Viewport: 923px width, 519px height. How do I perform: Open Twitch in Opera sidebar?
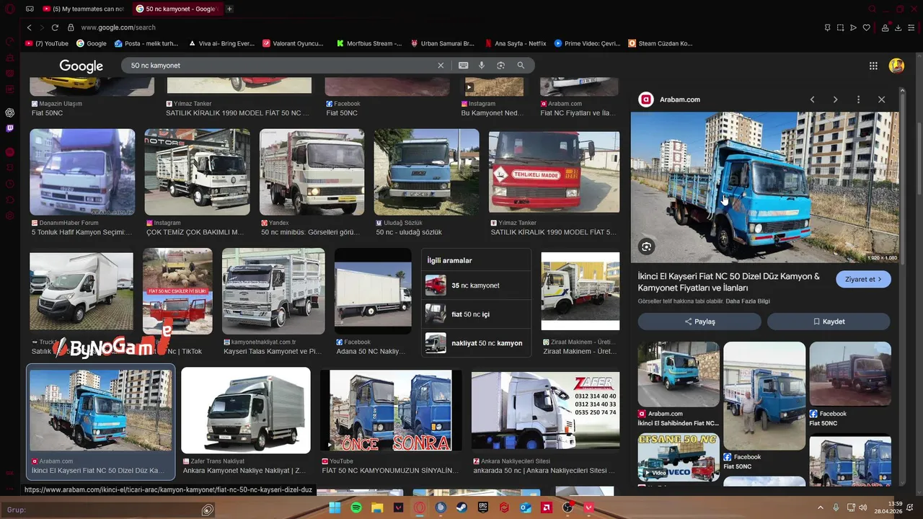point(10,128)
